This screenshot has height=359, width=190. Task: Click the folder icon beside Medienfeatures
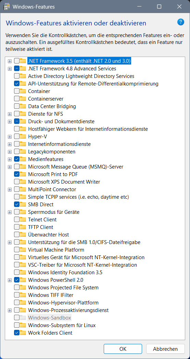(23, 159)
